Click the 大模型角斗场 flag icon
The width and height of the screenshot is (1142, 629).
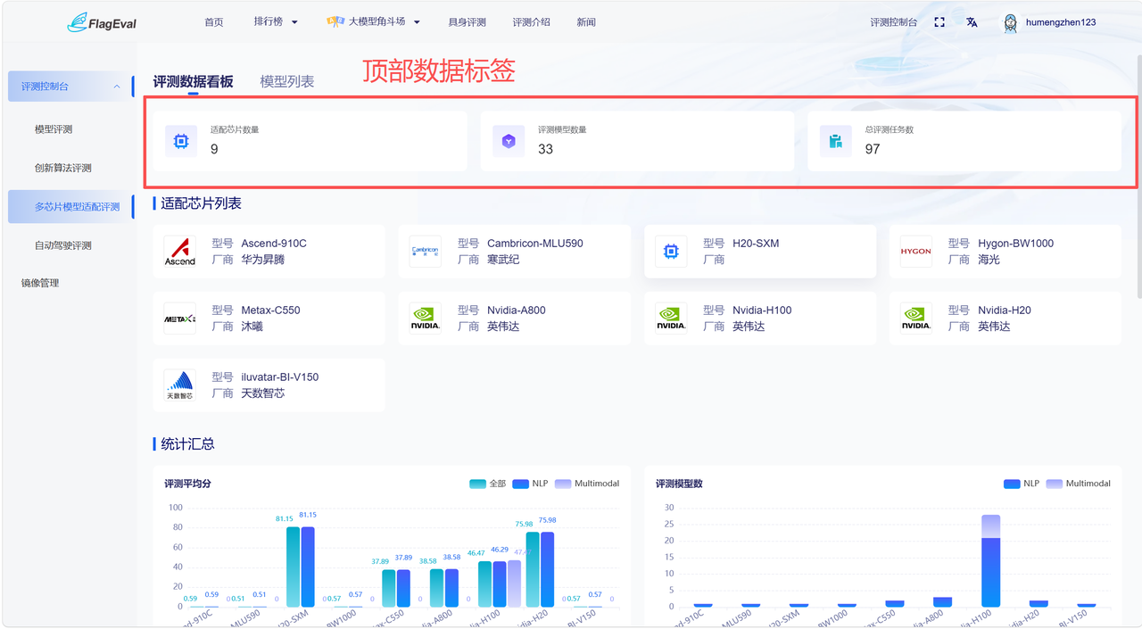click(x=336, y=21)
